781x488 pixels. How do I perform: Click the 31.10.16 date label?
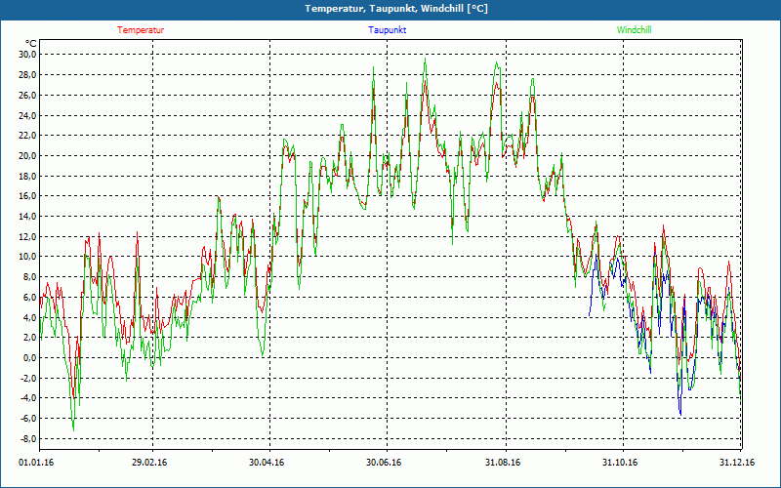click(620, 463)
